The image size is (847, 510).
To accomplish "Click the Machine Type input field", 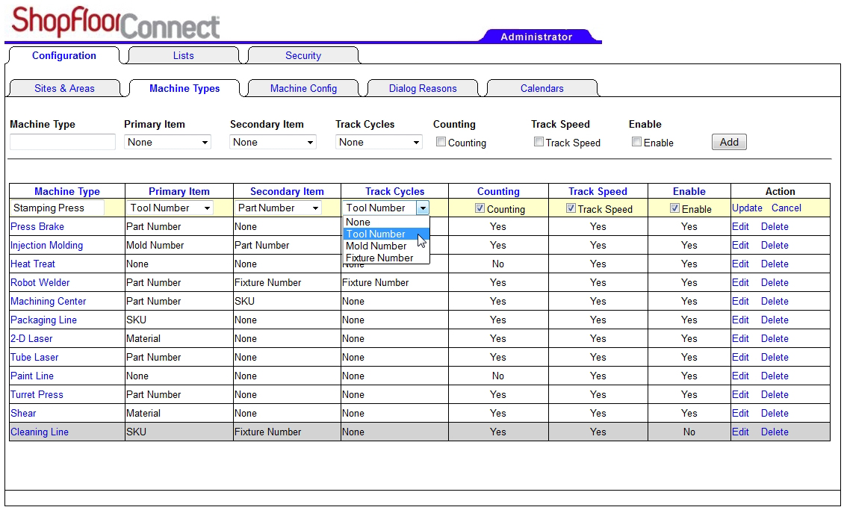I will (62, 142).
